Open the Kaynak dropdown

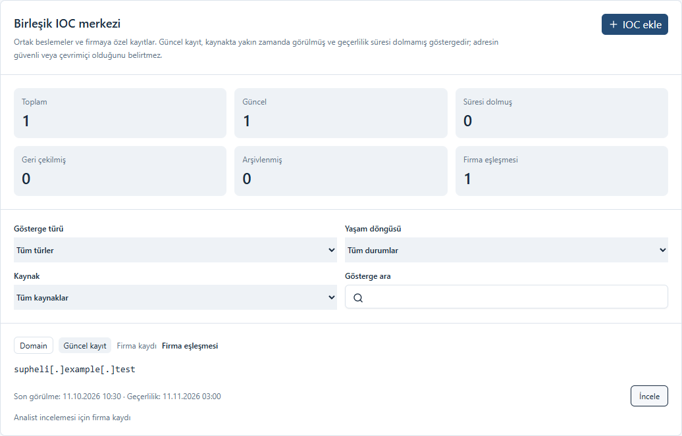coord(175,297)
